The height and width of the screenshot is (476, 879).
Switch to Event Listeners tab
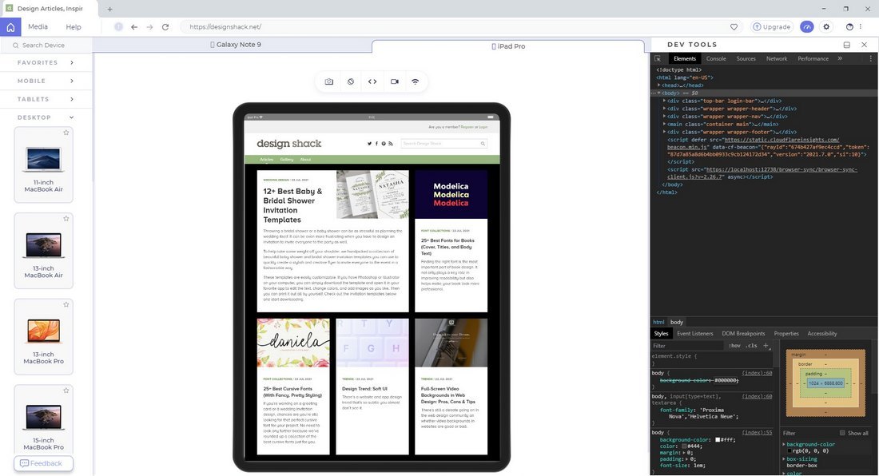(694, 334)
